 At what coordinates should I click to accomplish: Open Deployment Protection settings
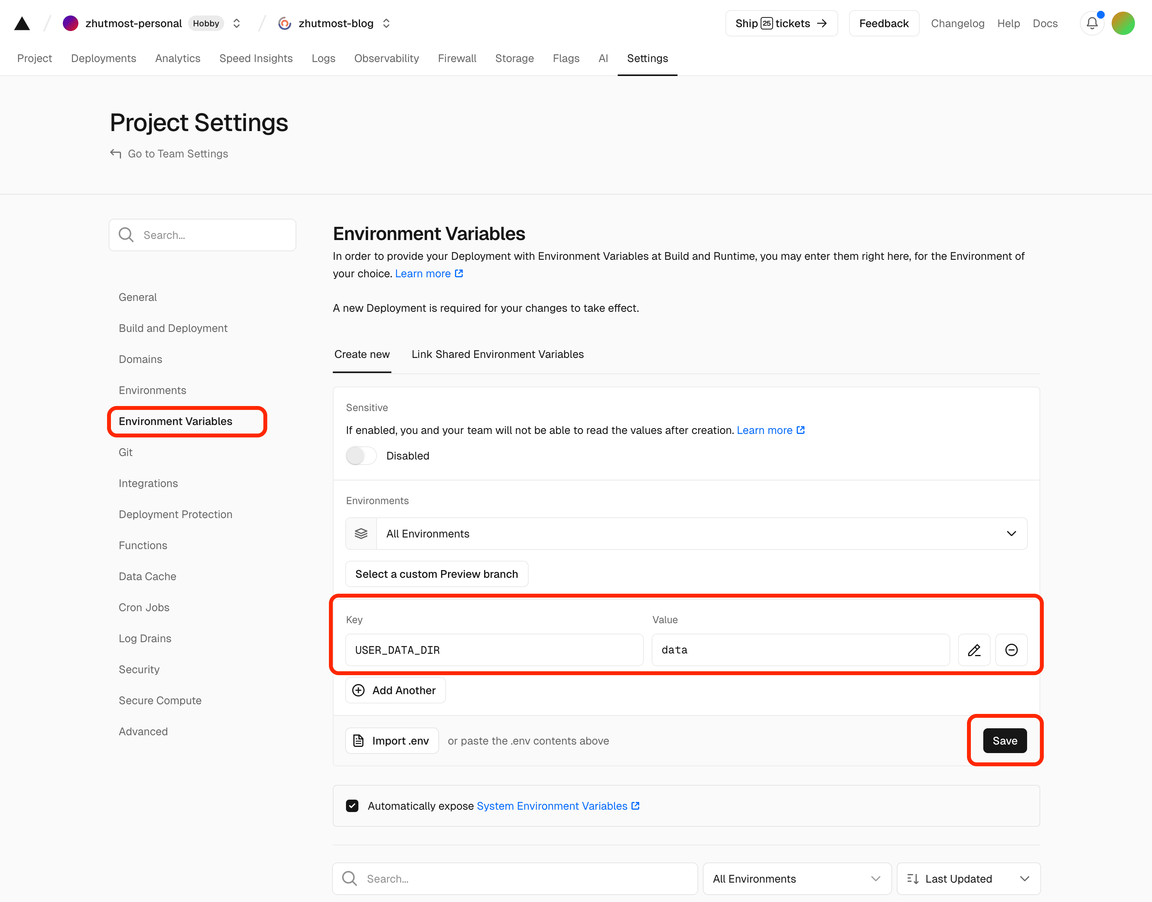(x=175, y=514)
